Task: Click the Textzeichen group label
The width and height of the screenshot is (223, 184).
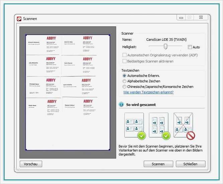Action: point(130,70)
